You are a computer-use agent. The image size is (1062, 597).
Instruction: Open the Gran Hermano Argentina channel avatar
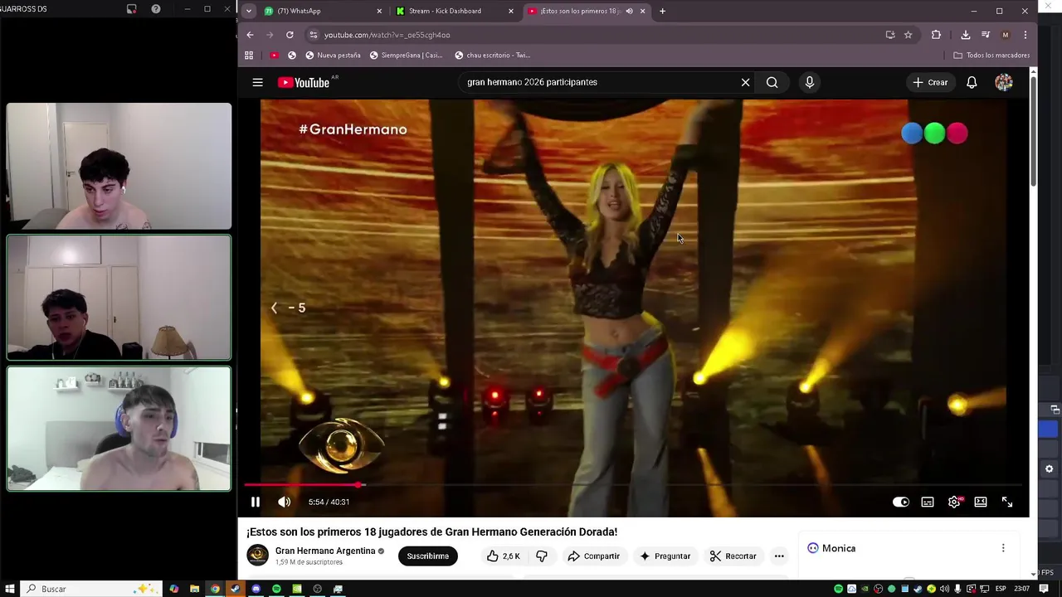pos(258,556)
